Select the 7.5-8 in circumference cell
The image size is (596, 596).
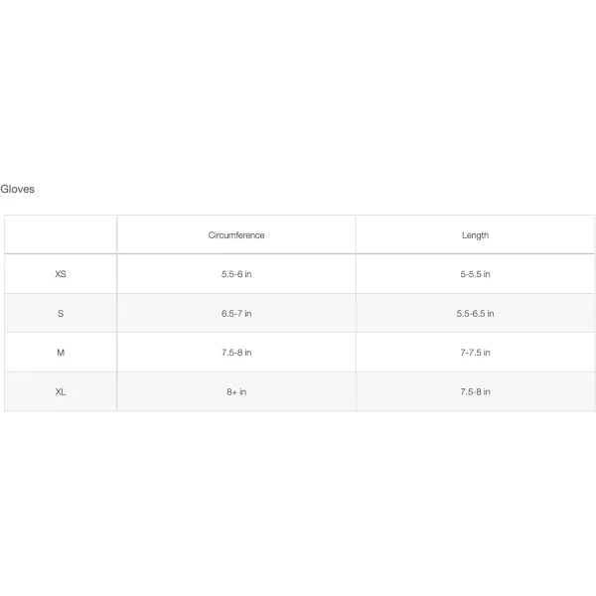tap(236, 353)
